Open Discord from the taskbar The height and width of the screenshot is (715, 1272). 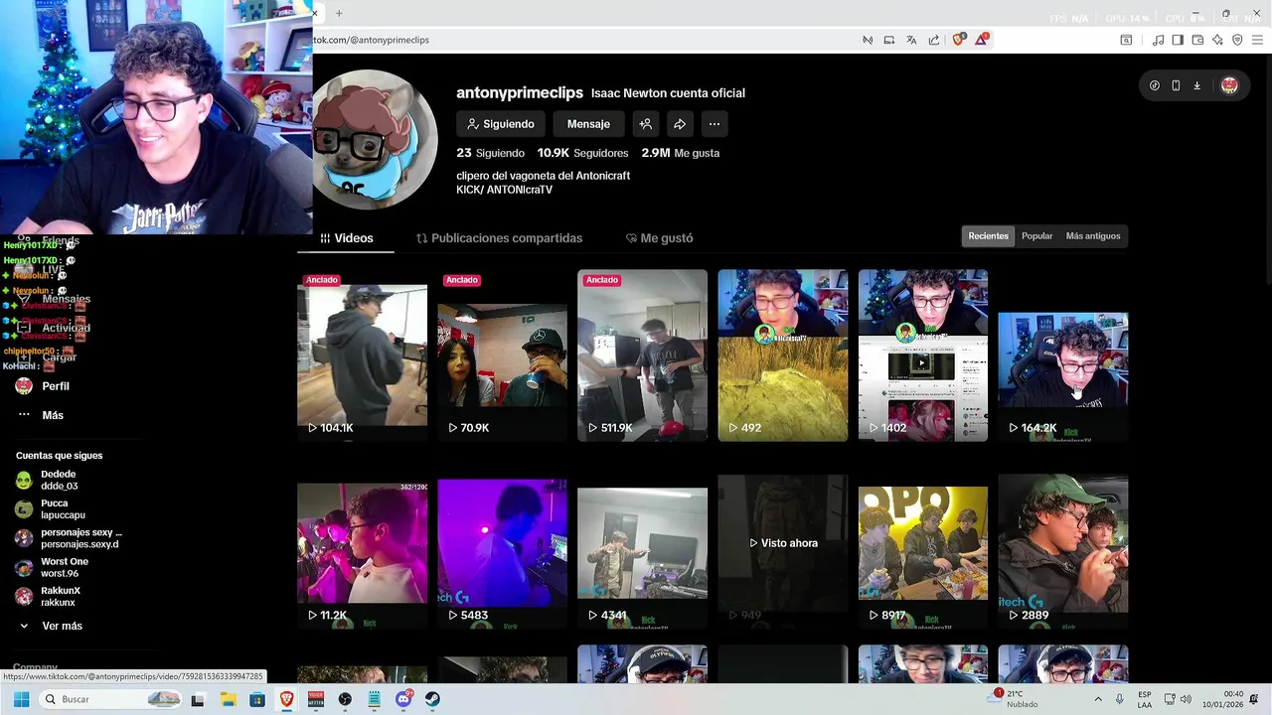point(403,699)
